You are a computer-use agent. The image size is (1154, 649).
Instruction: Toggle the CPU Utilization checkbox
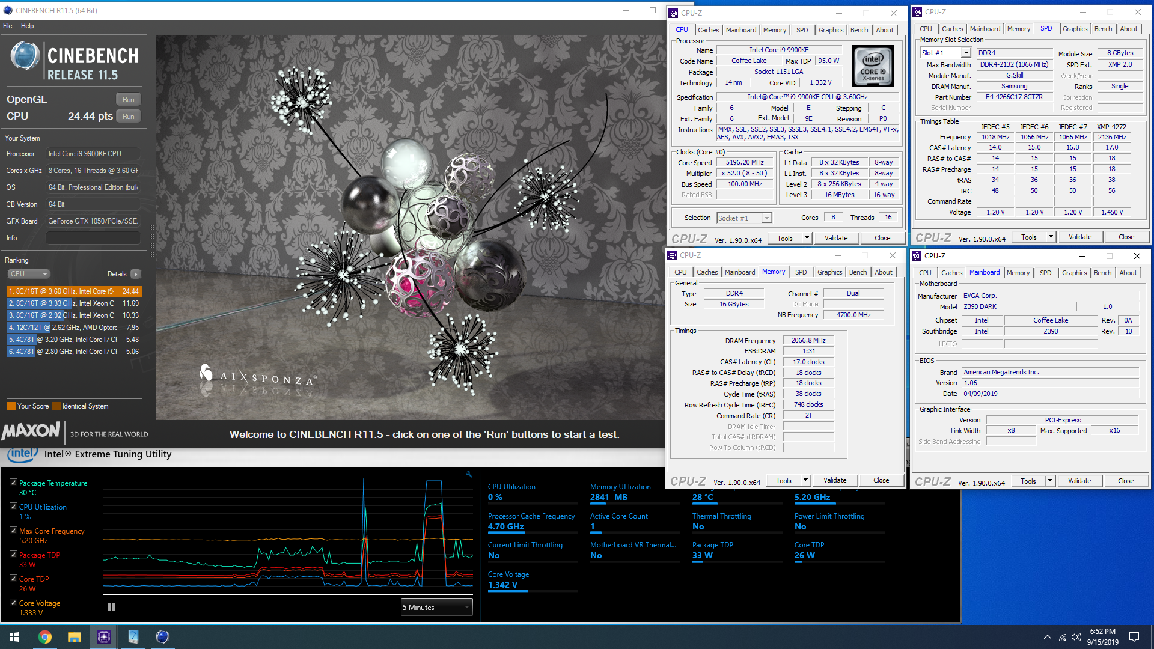(x=13, y=507)
